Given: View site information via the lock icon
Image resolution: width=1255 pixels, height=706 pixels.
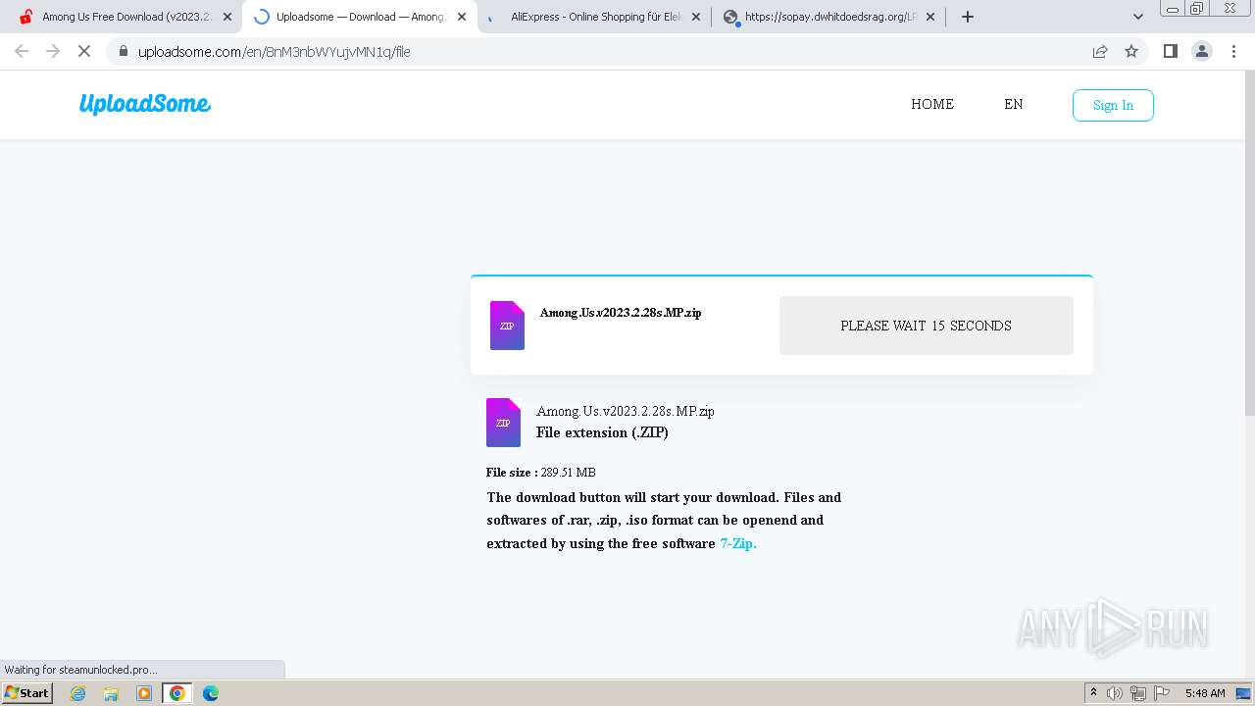Looking at the screenshot, I should 123,51.
